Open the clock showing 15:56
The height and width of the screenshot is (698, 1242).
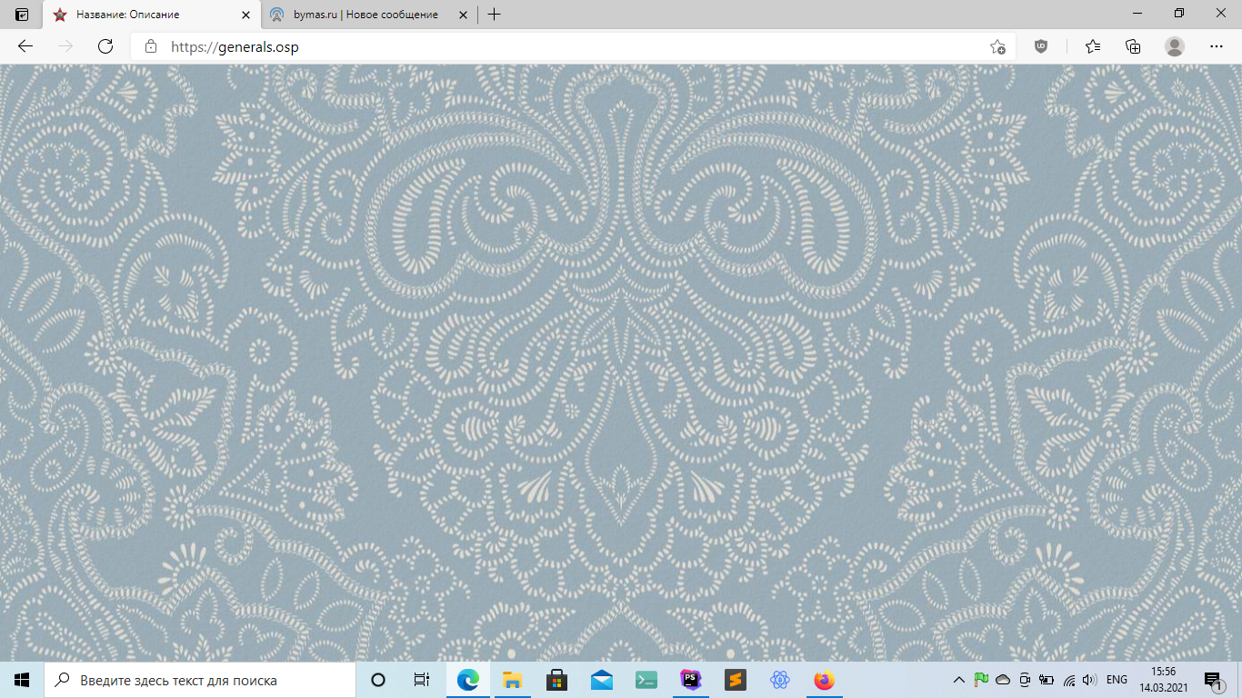pyautogui.click(x=1163, y=680)
